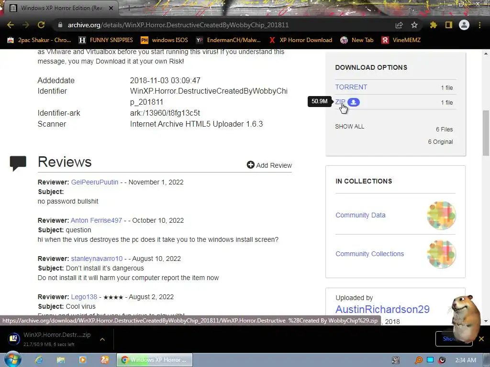
Task: Open the Chrome profile avatar
Action: point(464,25)
